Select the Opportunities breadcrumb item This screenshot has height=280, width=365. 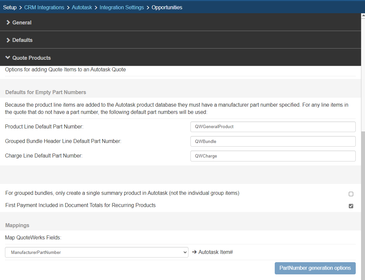pos(167,7)
